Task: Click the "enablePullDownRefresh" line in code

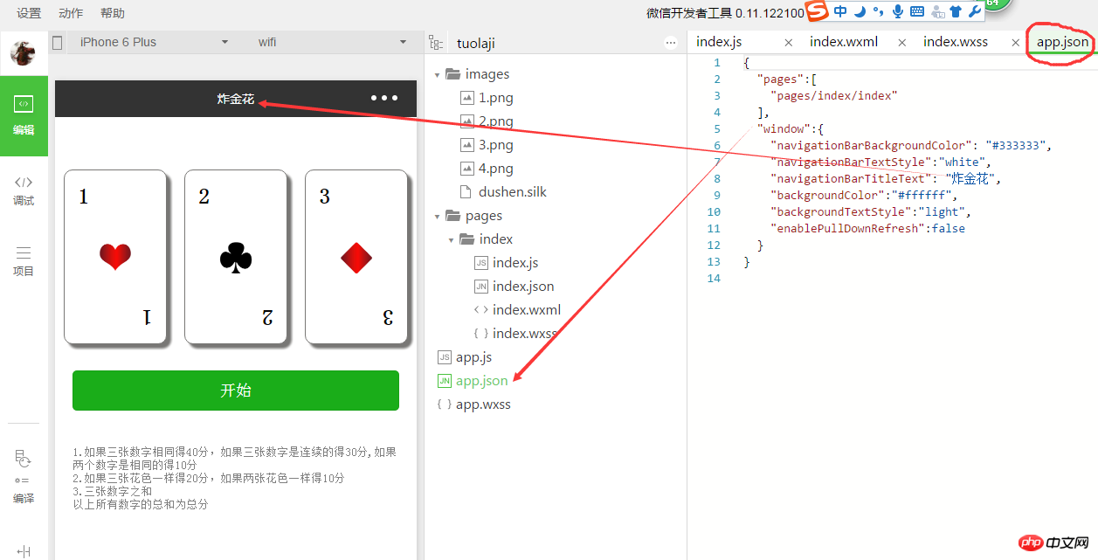Action: tap(867, 229)
